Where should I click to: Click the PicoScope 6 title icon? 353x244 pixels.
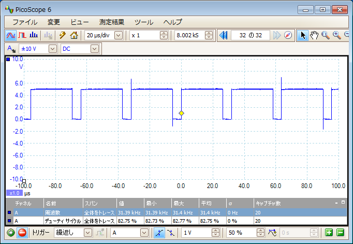click(x=9, y=9)
